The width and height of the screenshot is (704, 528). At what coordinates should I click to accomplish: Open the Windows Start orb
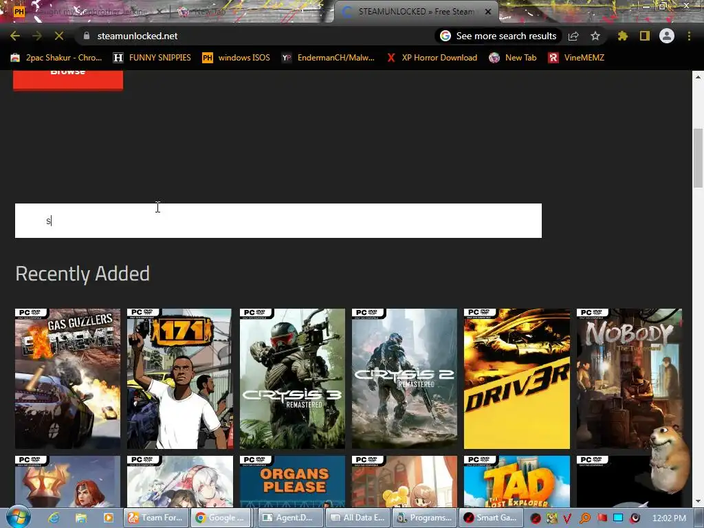(18, 517)
